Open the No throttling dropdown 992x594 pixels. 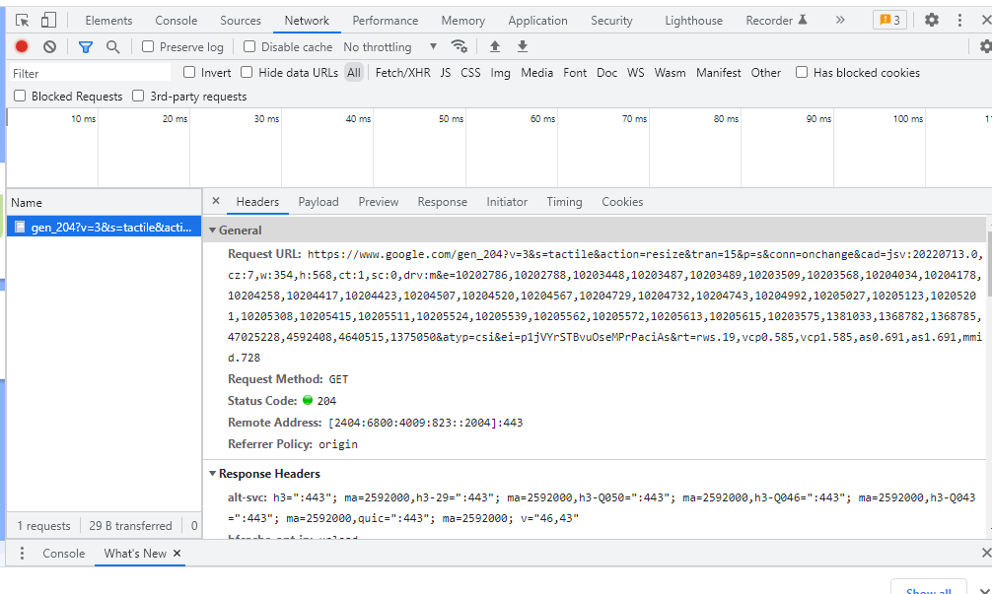click(x=390, y=45)
